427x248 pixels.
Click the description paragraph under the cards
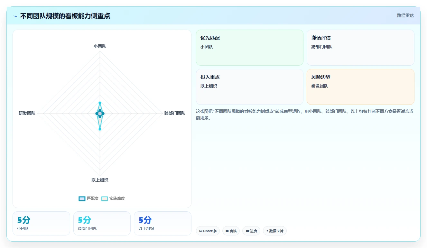pos(305,115)
